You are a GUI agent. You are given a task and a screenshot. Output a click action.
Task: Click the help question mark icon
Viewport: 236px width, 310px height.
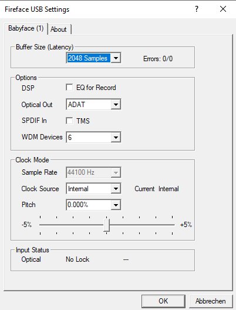click(x=196, y=9)
